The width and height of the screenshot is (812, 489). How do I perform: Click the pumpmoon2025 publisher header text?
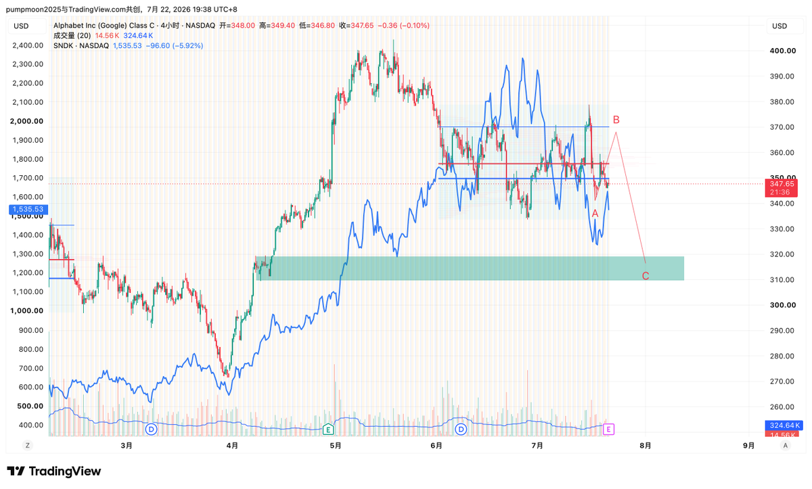coord(33,10)
